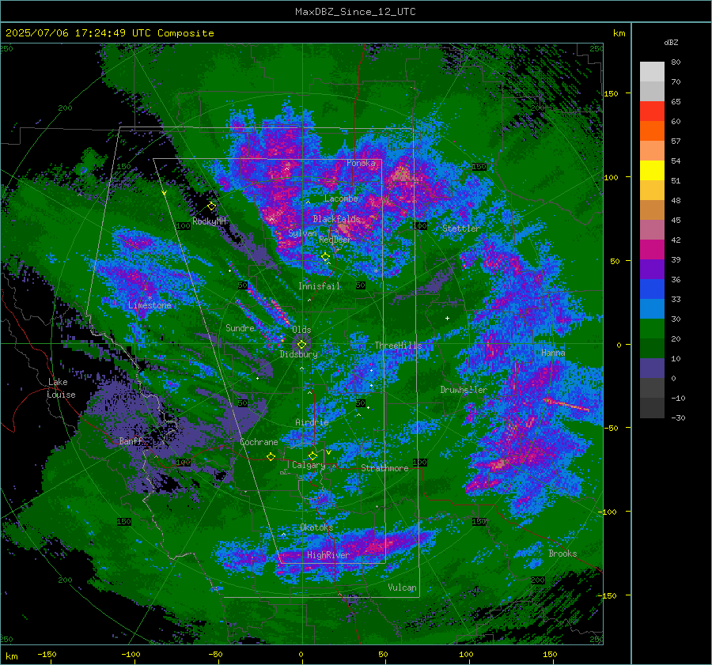
Task: Click the Olds label
Action: (301, 330)
